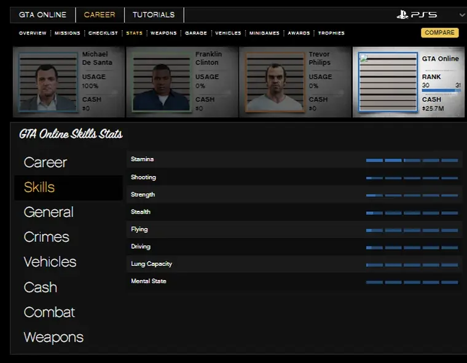Click the Driving skill bar

pos(412,247)
